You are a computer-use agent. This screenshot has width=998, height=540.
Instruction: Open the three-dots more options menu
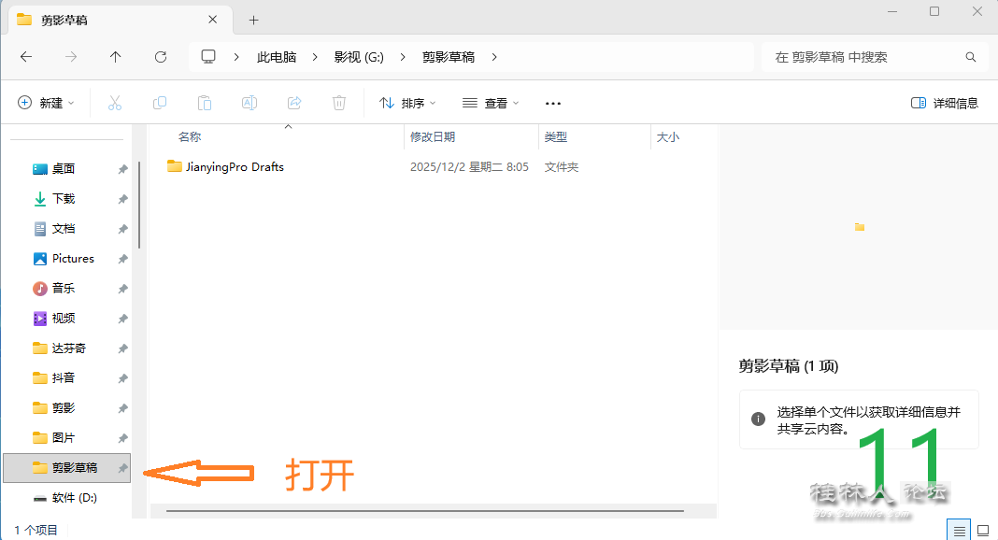pyautogui.click(x=552, y=103)
